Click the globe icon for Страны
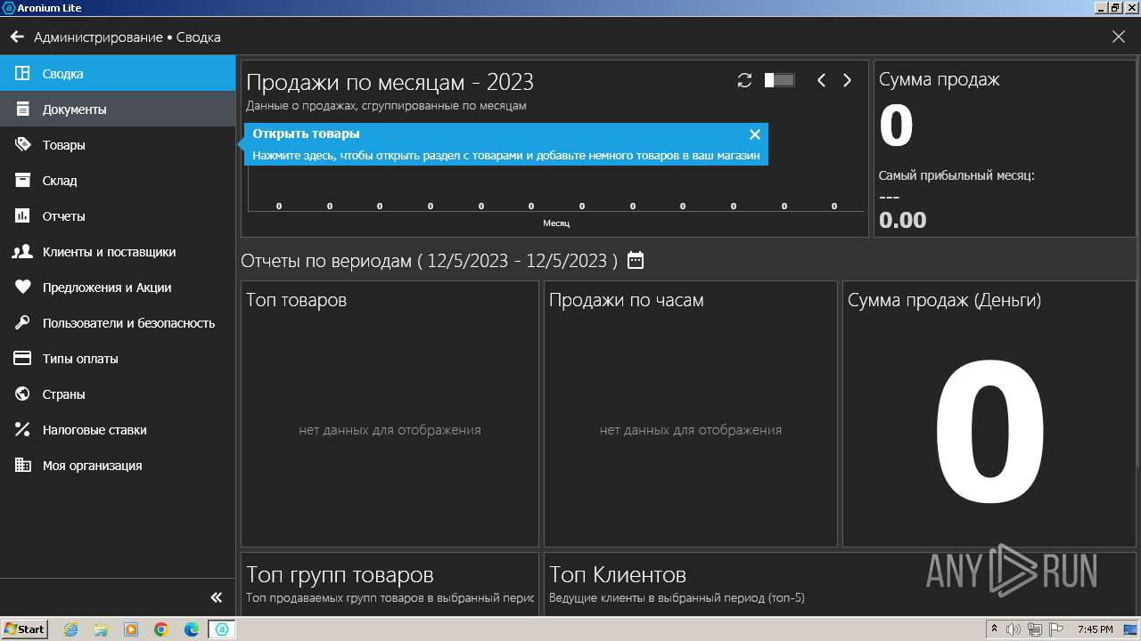This screenshot has height=641, width=1141. pyautogui.click(x=23, y=394)
